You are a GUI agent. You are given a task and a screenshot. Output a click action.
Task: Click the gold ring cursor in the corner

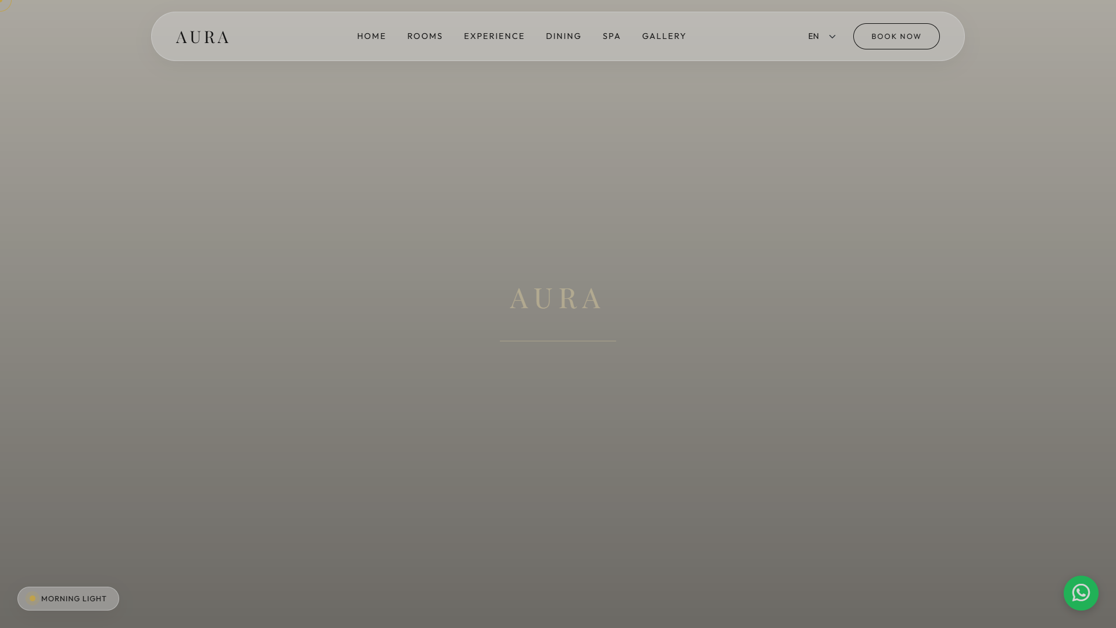[5, 5]
